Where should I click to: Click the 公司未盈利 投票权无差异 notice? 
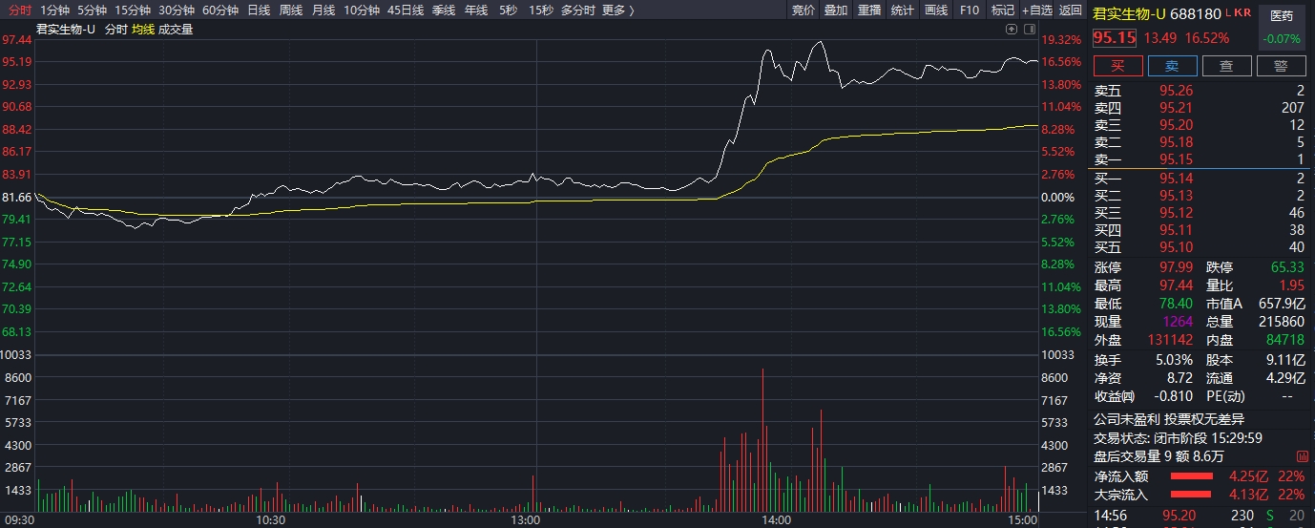1169,419
